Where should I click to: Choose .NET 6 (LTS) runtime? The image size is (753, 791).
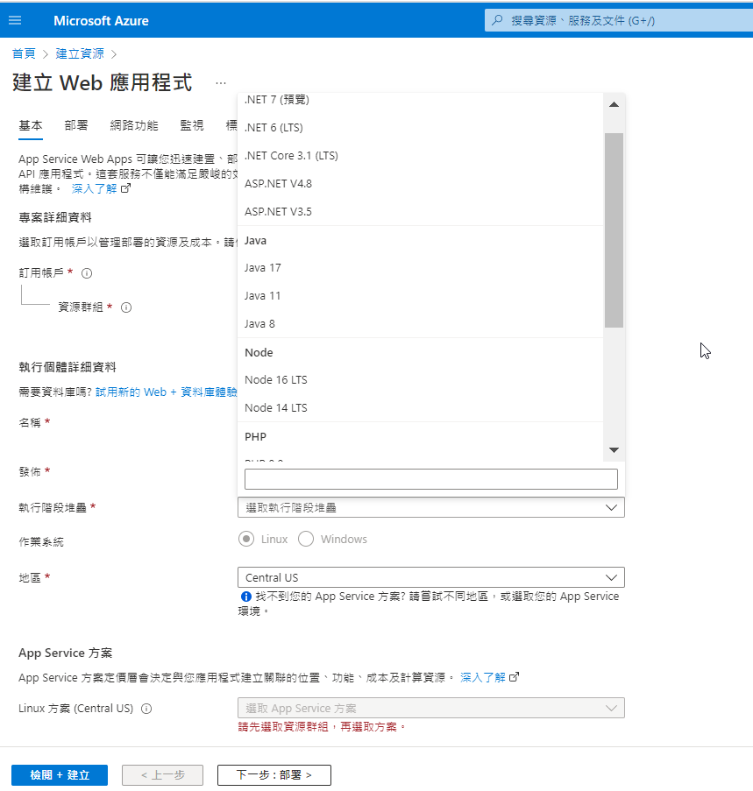tap(420, 128)
